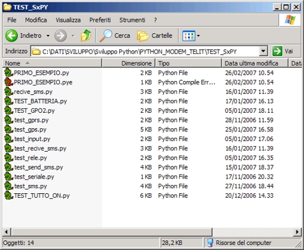Click status bar '28,2 KB'
Screen dimensions: 304x250
[172, 243]
